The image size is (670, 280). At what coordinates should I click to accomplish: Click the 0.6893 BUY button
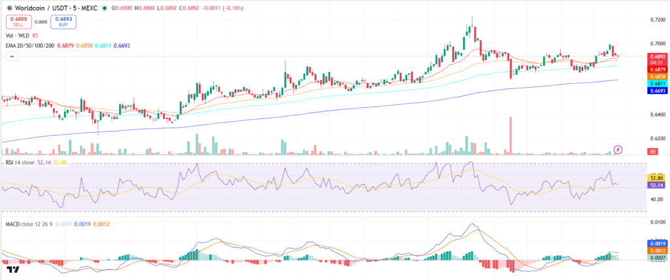[x=63, y=22]
